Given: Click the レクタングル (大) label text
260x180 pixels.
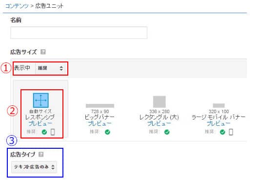Looking at the screenshot, I should tap(159, 118).
